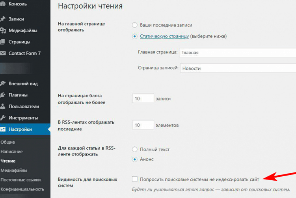This screenshot has width=296, height=198.
Task: Select Полный текст radio button
Action: pos(134,150)
